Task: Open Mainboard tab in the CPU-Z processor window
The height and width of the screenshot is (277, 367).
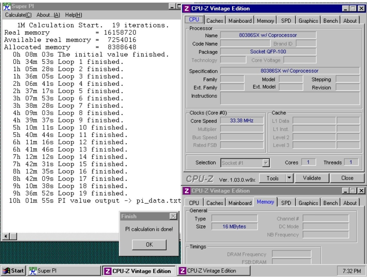Action: pyautogui.click(x=240, y=21)
